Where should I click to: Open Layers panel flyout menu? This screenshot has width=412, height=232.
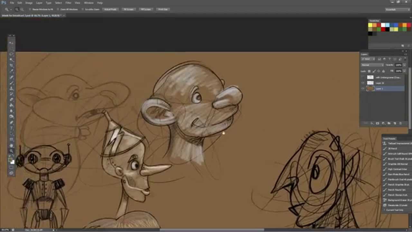[406, 54]
